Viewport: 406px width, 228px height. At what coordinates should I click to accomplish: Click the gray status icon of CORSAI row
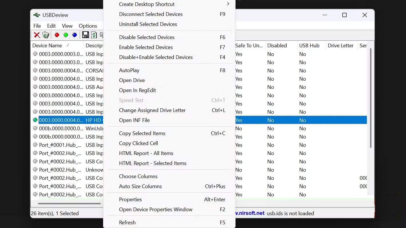click(x=35, y=70)
